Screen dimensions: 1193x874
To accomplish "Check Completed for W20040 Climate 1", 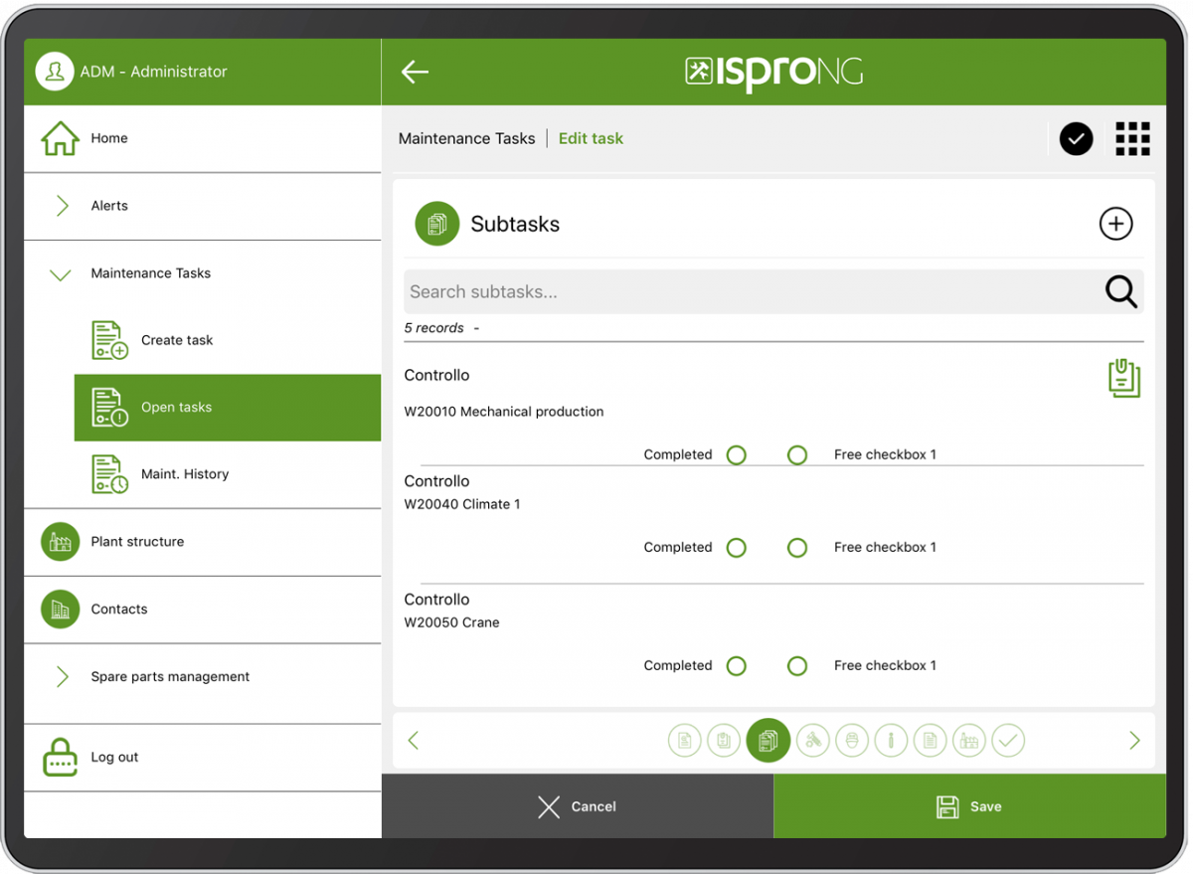I will point(737,547).
